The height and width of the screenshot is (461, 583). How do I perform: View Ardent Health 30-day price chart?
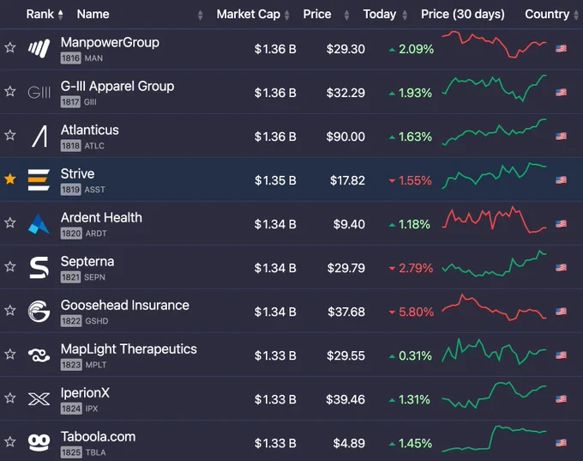[494, 220]
